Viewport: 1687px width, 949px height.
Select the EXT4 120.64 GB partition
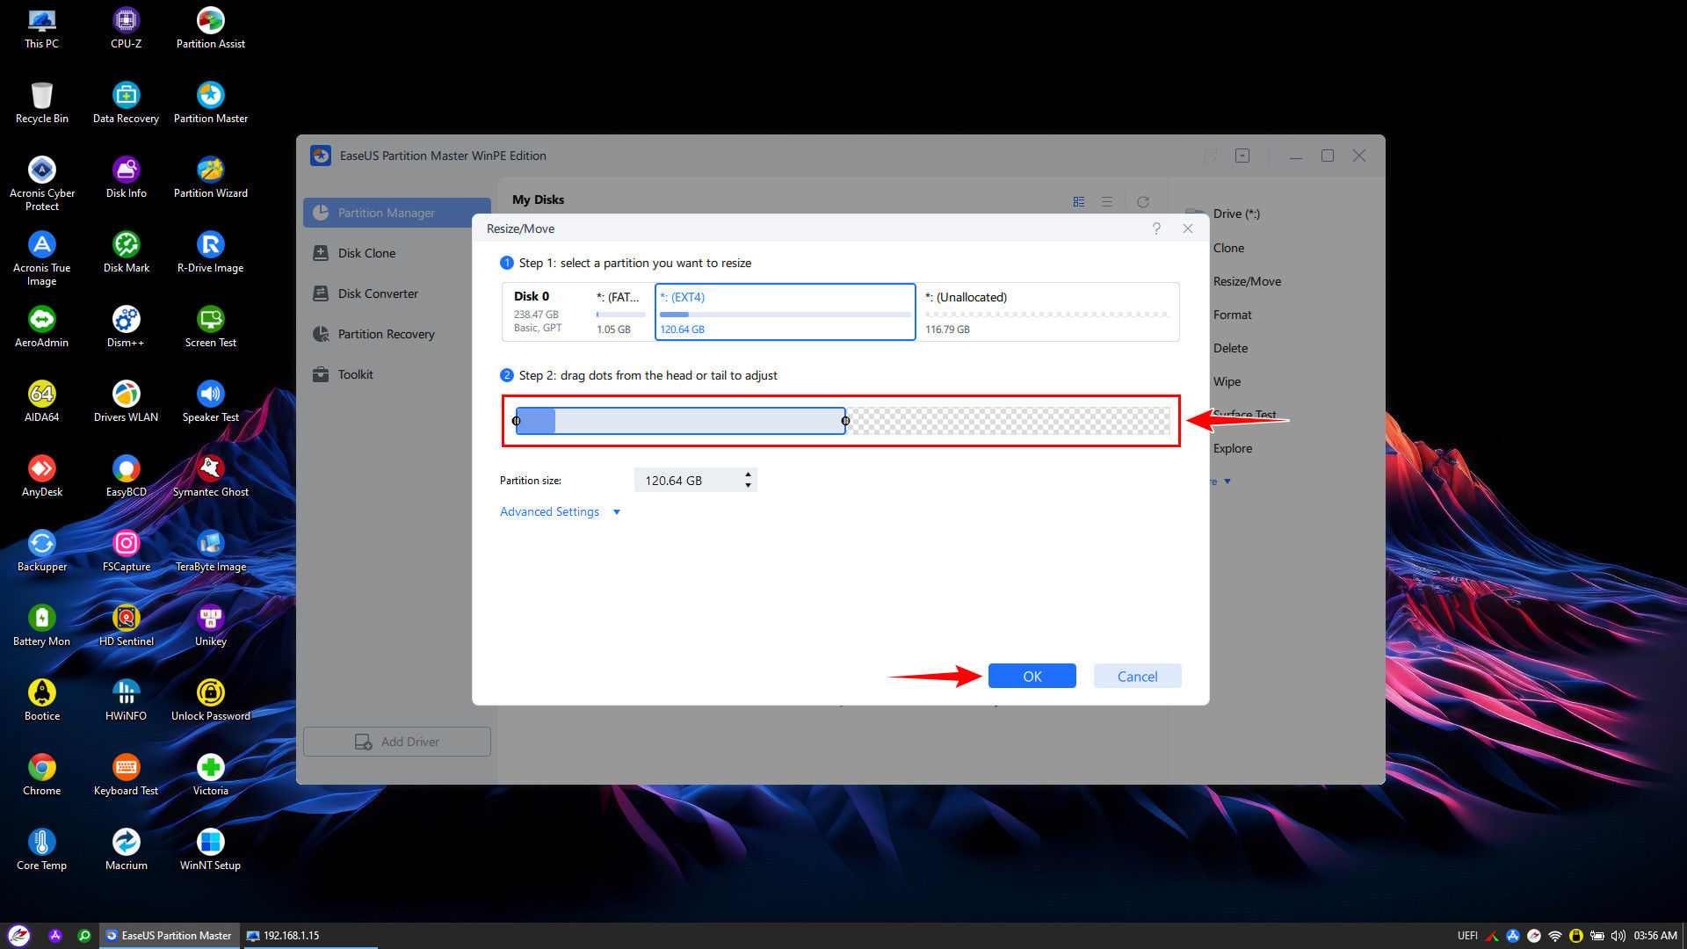pyautogui.click(x=785, y=312)
